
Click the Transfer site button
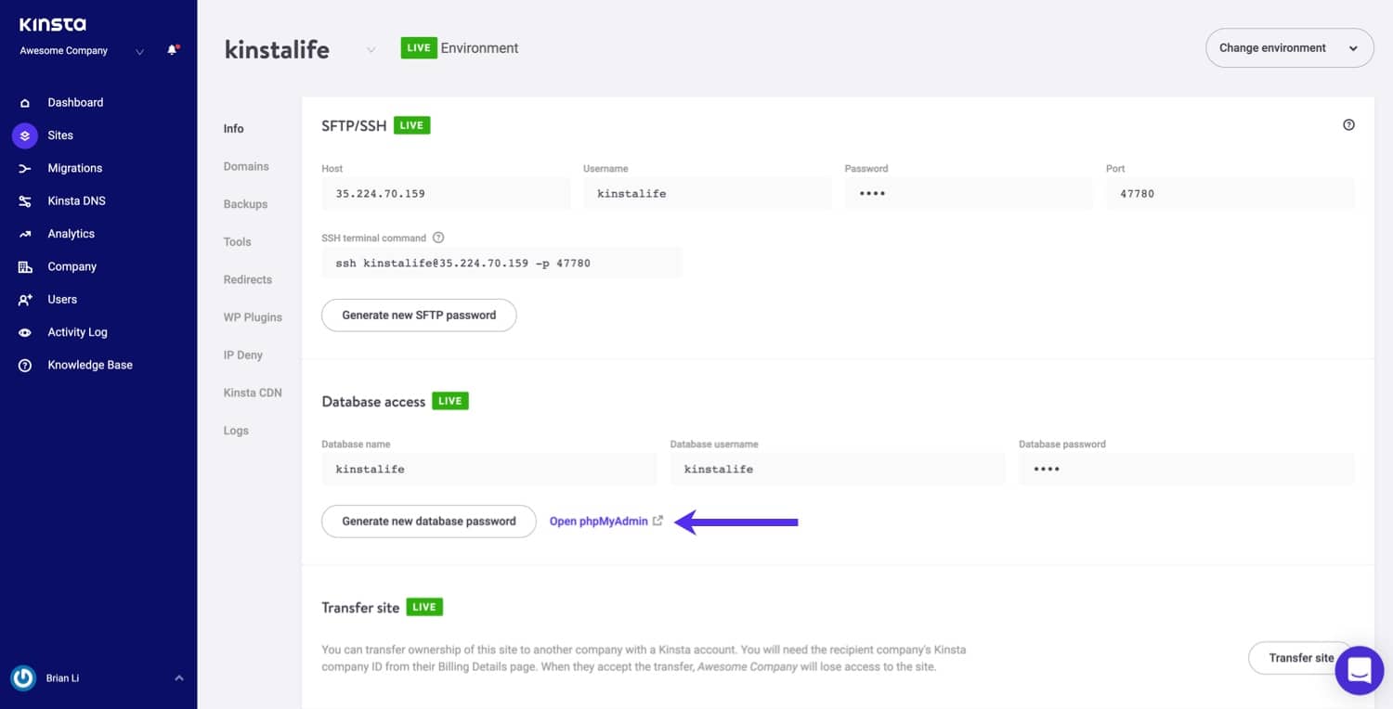[1300, 658]
